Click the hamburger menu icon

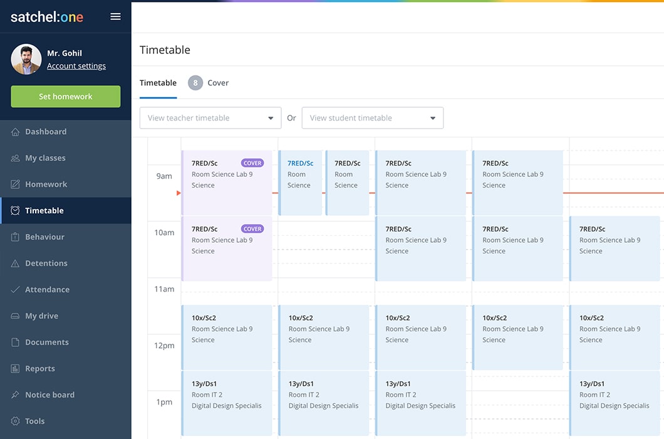(115, 17)
